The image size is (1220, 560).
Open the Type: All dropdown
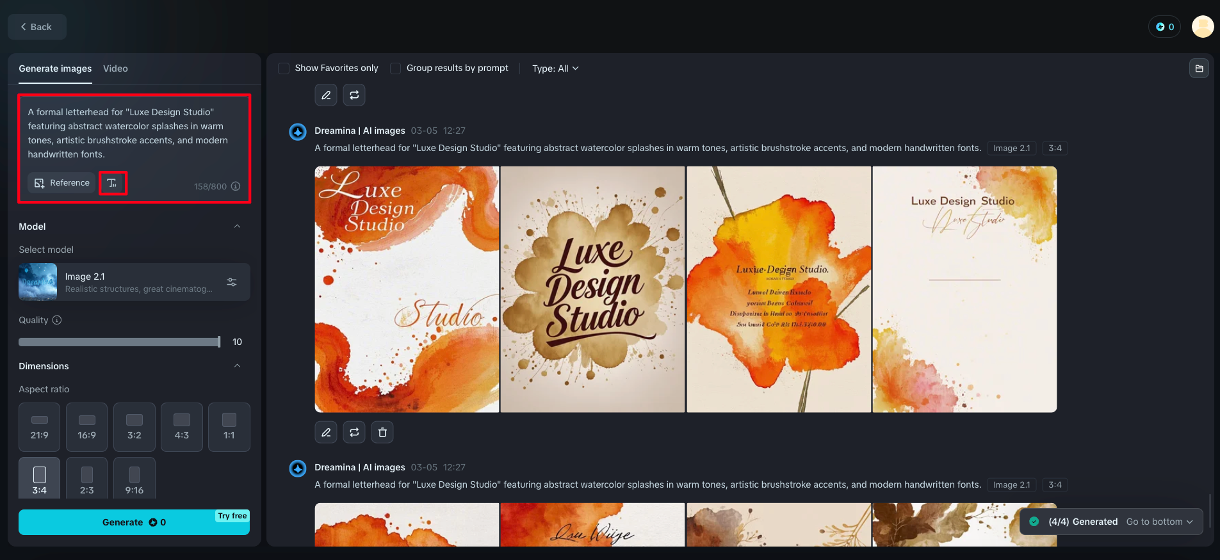555,68
